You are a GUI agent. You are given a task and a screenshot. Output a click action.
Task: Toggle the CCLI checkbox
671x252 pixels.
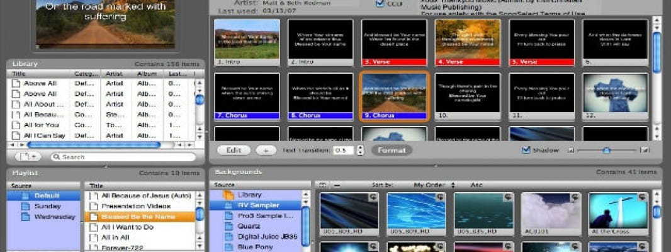coord(380,4)
